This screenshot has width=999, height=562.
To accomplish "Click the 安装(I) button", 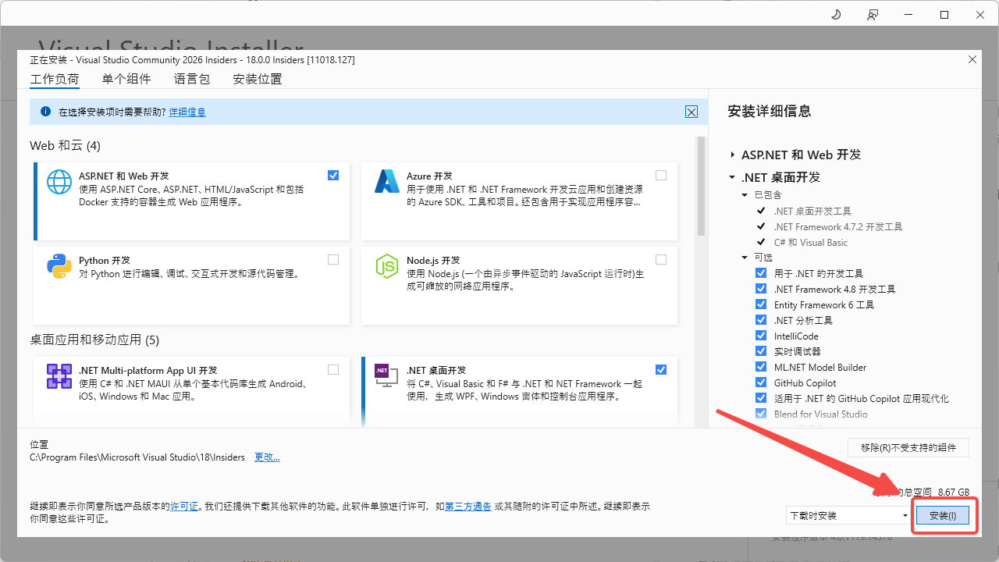I will click(943, 515).
